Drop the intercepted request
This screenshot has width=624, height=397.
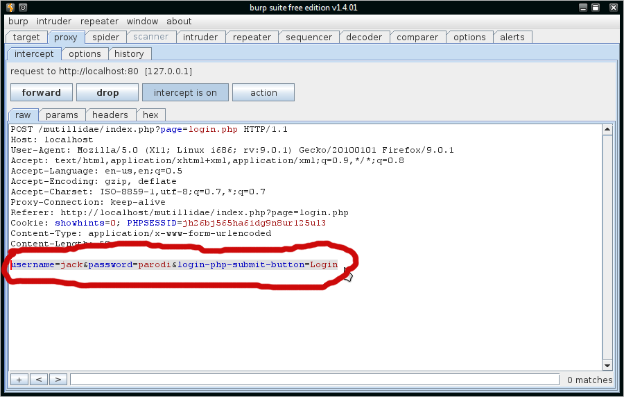pos(107,92)
